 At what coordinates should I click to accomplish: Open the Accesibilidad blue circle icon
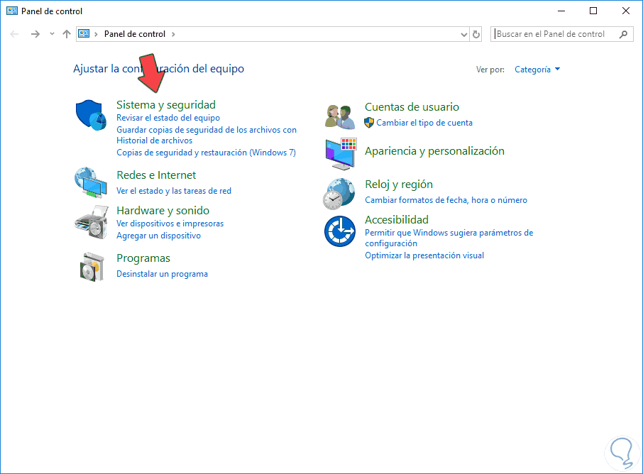click(340, 231)
